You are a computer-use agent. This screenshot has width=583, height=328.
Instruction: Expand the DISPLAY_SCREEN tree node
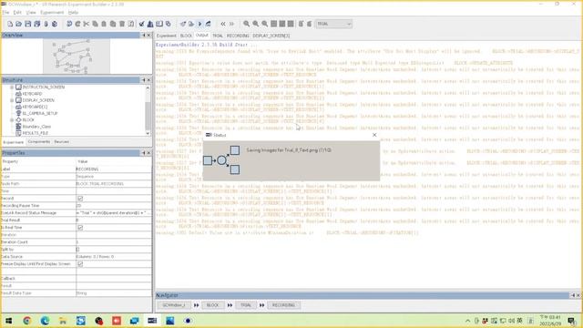12,100
